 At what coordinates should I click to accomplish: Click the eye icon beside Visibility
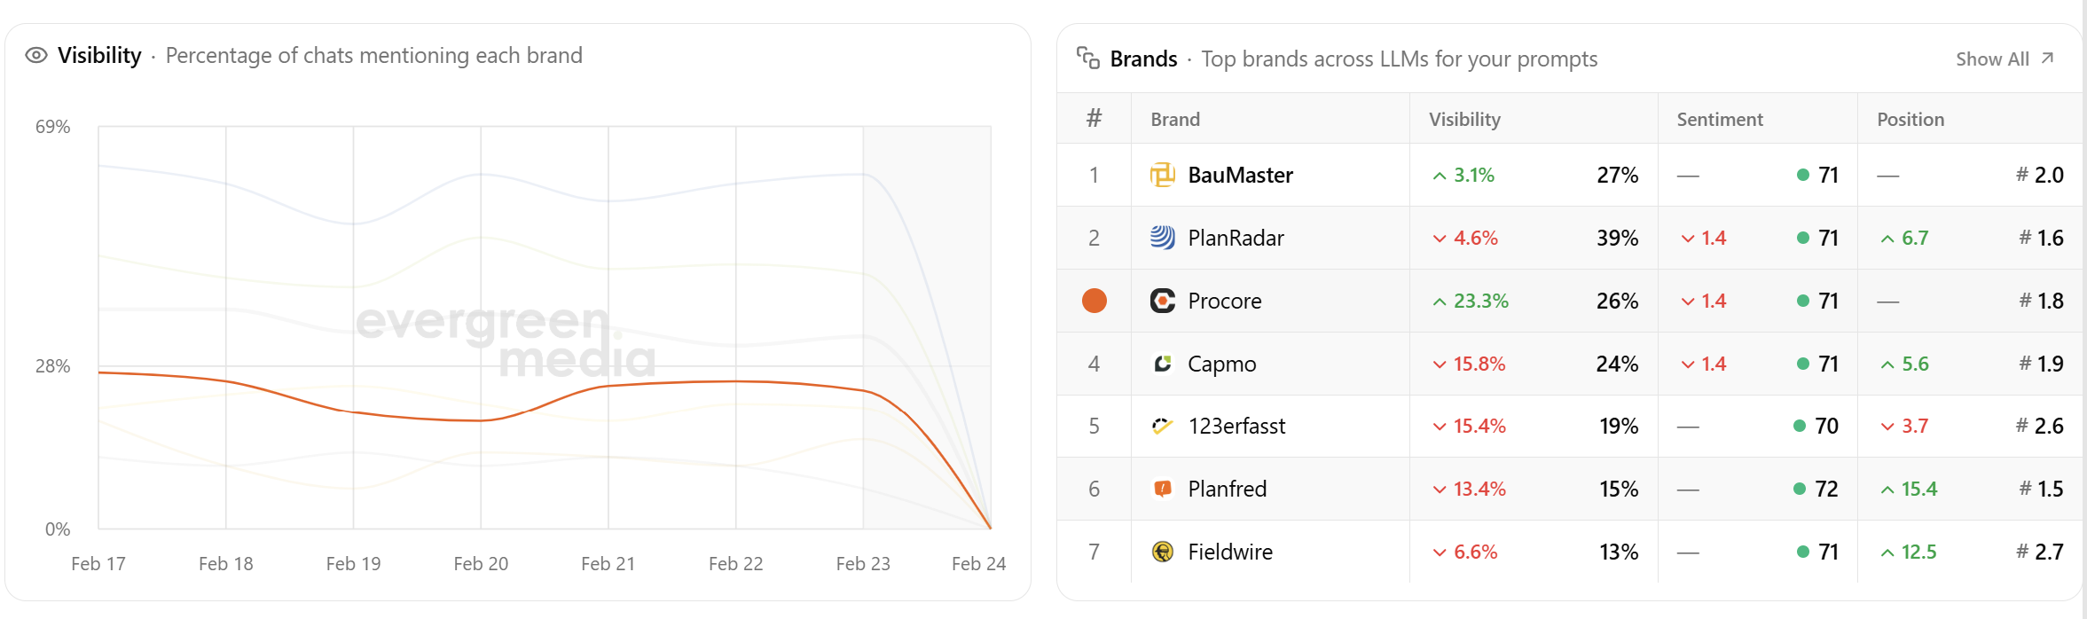click(x=35, y=55)
